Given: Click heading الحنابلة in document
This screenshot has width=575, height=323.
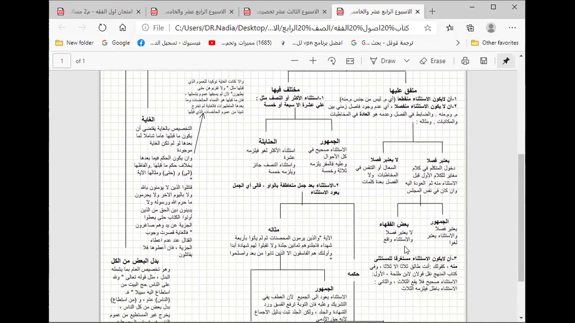Looking at the screenshot, I should coord(268,141).
